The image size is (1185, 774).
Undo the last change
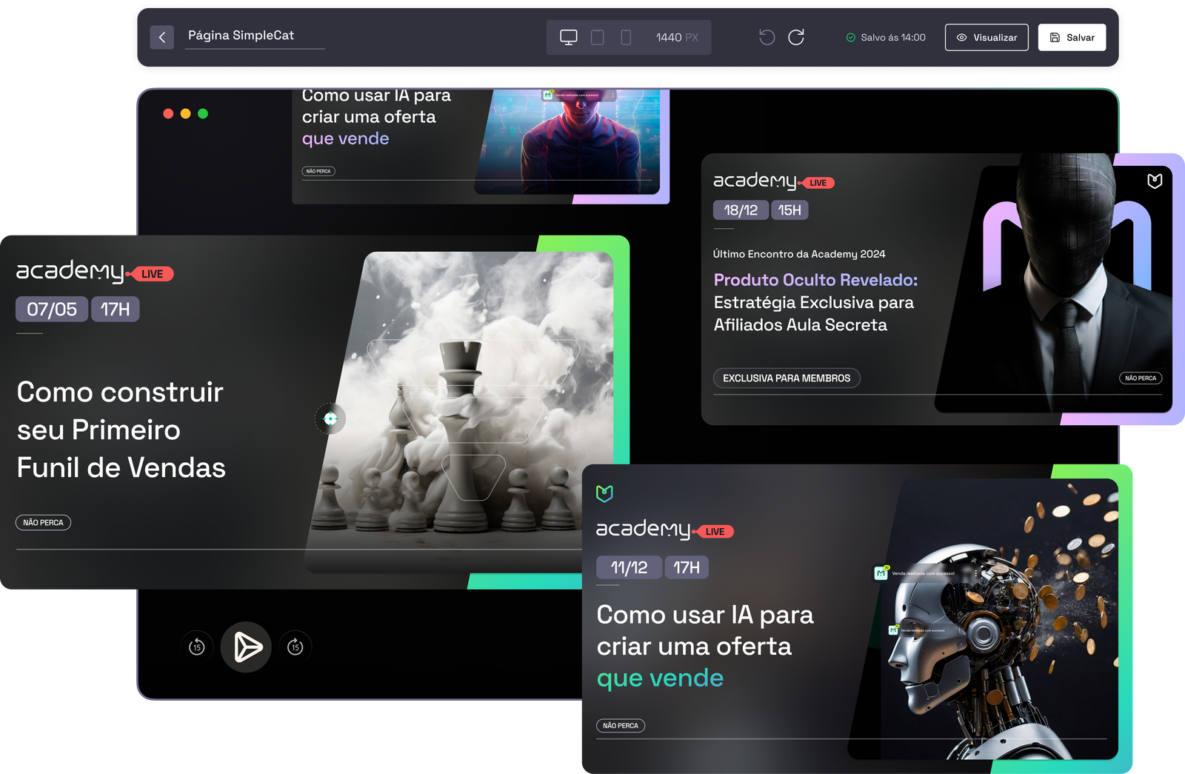click(x=767, y=37)
